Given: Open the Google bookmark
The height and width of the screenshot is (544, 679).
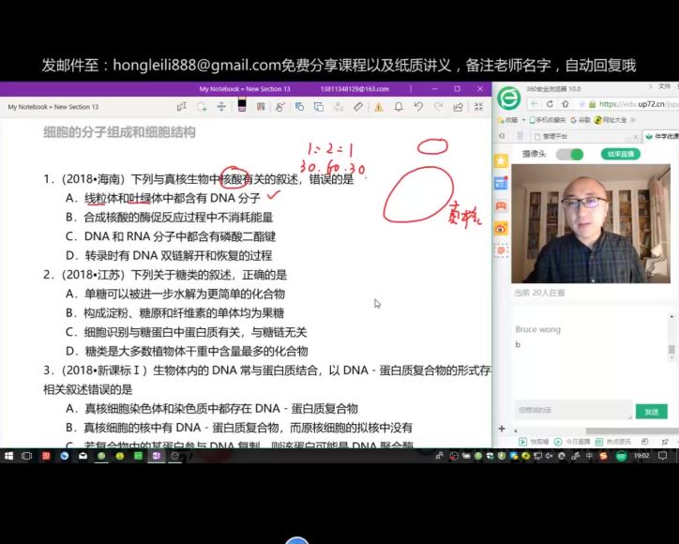Looking at the screenshot, I should click(x=581, y=120).
